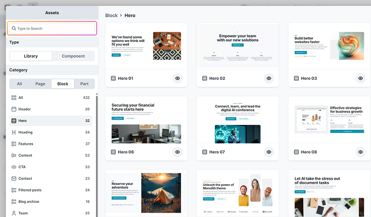The image size is (371, 217).
Task: Click the All category grid icon
Action: (x=14, y=98)
